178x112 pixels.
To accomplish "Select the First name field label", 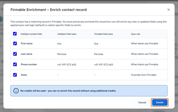I will (x=27, y=43).
